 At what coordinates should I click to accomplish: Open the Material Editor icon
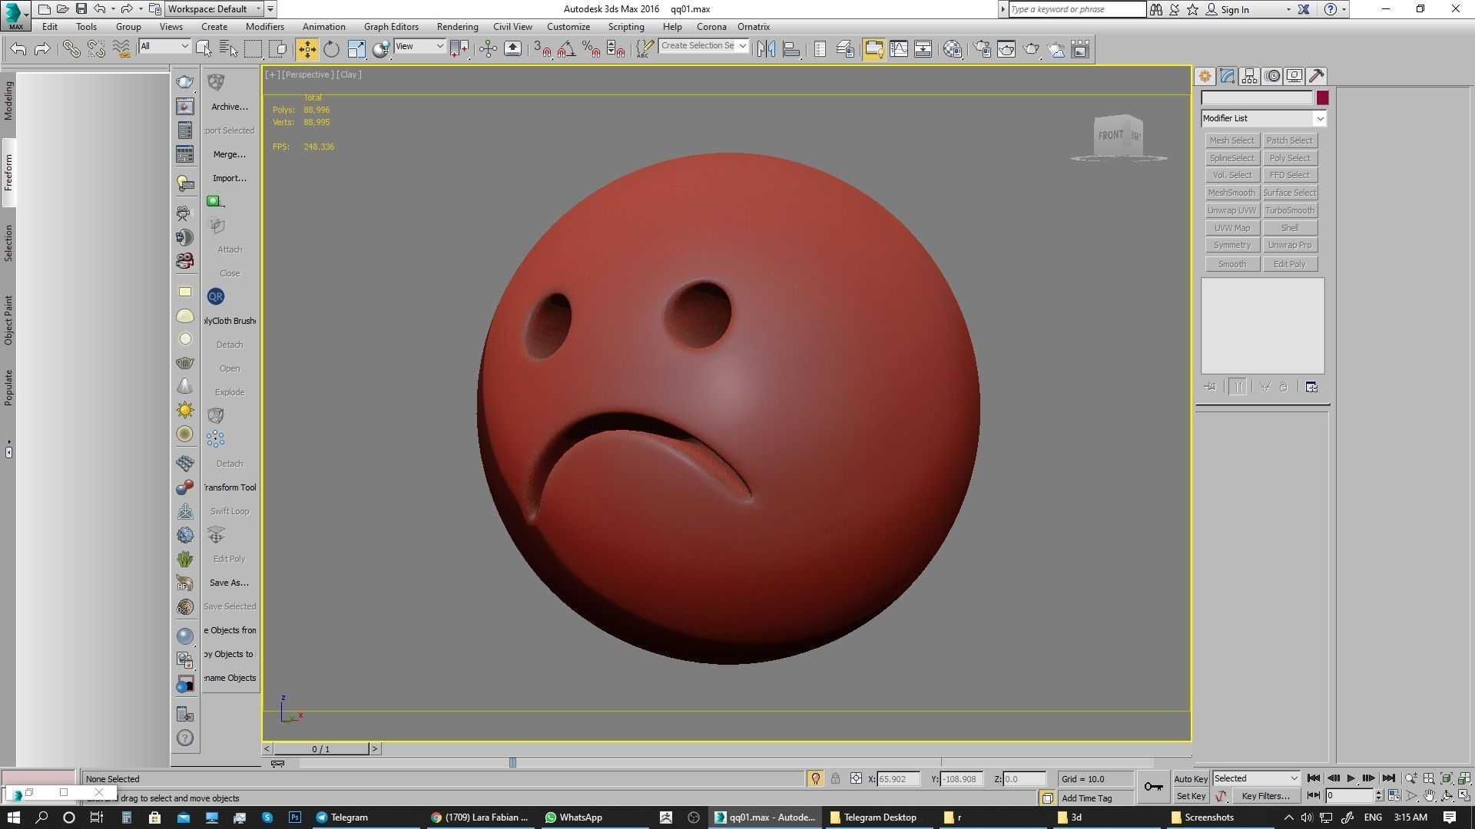tap(953, 49)
